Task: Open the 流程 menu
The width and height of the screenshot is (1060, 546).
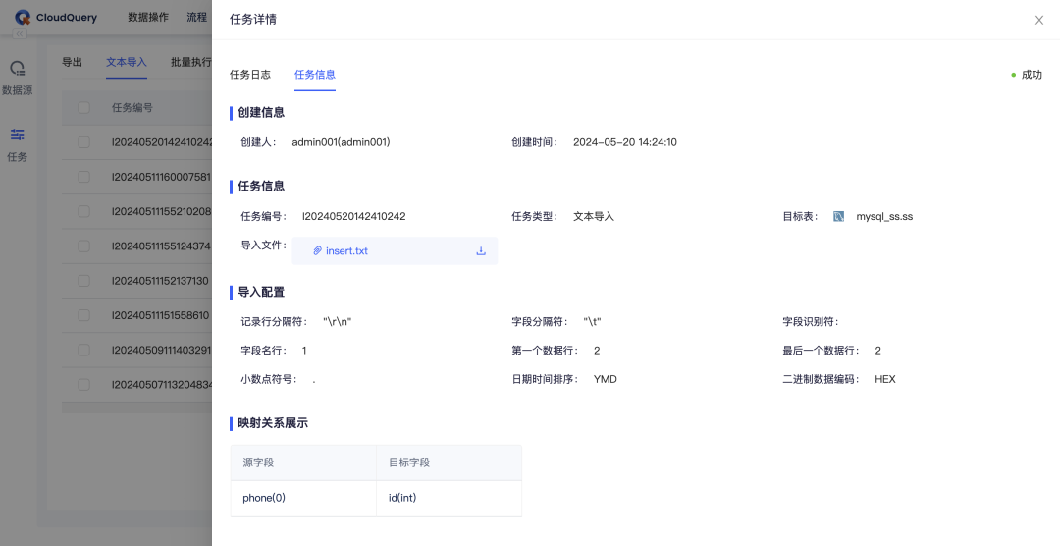Action: coord(196,17)
